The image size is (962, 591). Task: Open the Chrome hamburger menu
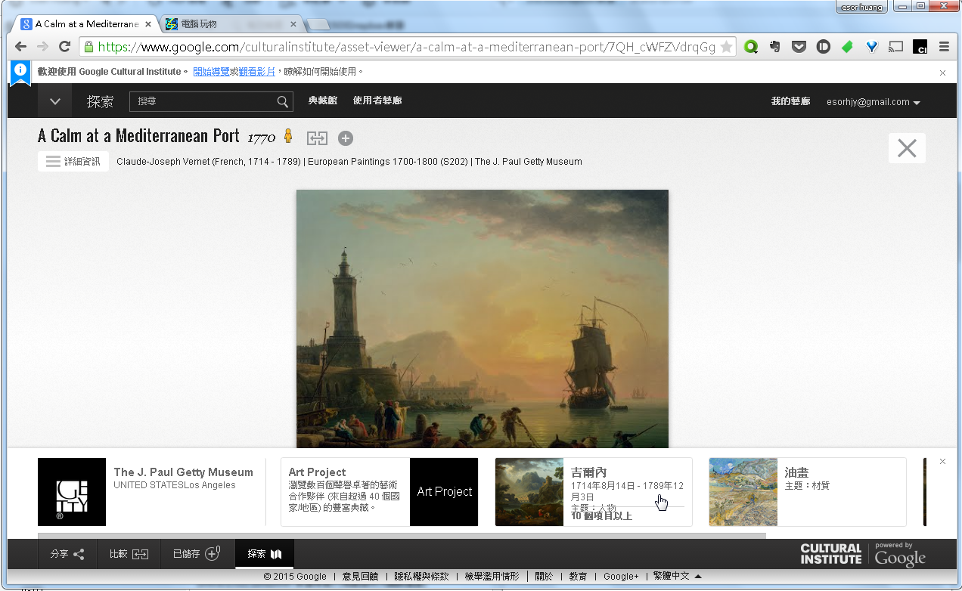tap(944, 47)
